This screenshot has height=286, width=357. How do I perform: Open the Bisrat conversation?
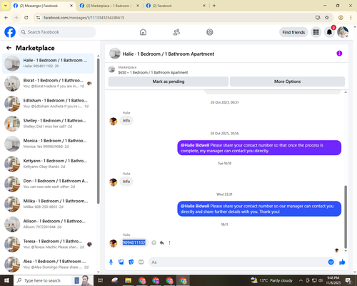[48, 84]
